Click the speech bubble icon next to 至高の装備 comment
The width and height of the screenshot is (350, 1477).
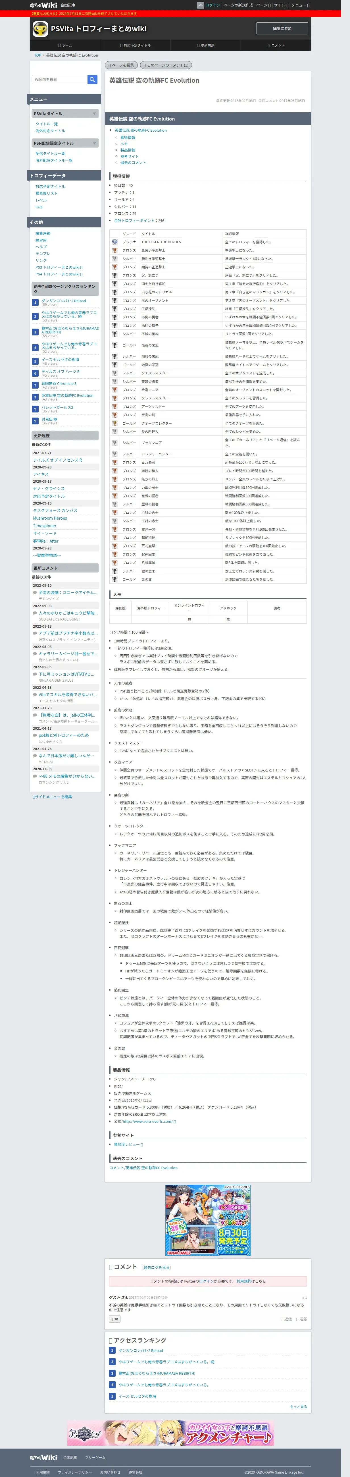coord(35,592)
